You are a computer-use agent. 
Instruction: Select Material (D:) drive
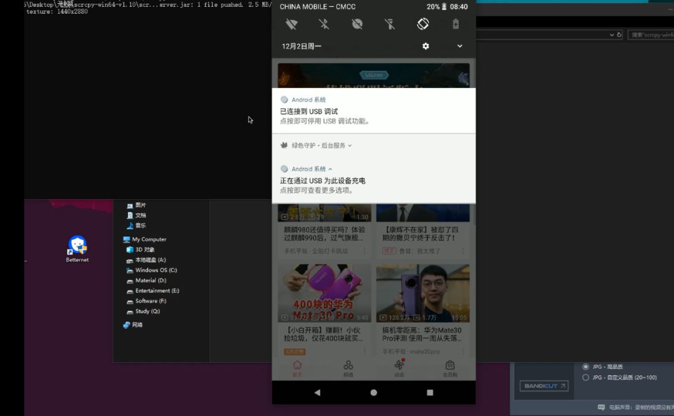pyautogui.click(x=147, y=280)
